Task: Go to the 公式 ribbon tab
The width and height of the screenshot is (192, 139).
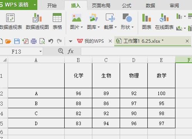Action: tap(127, 5)
